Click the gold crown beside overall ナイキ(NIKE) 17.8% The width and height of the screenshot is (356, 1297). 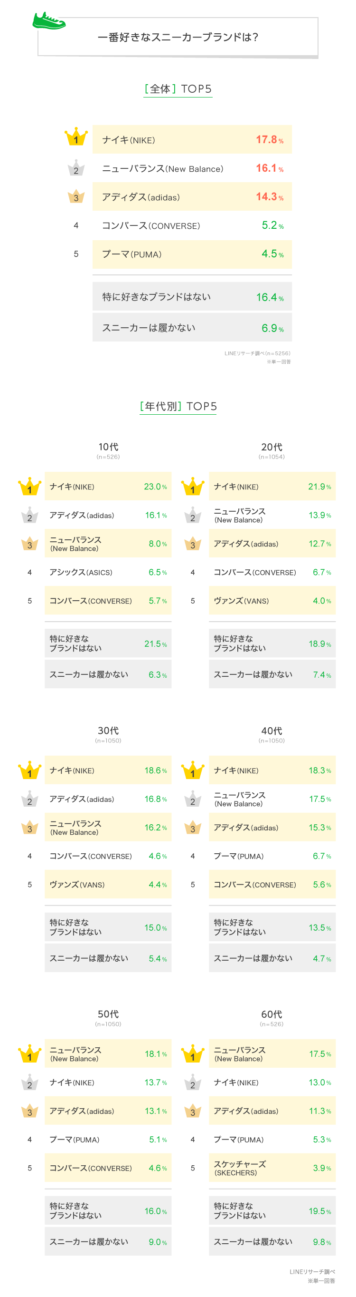(x=76, y=137)
